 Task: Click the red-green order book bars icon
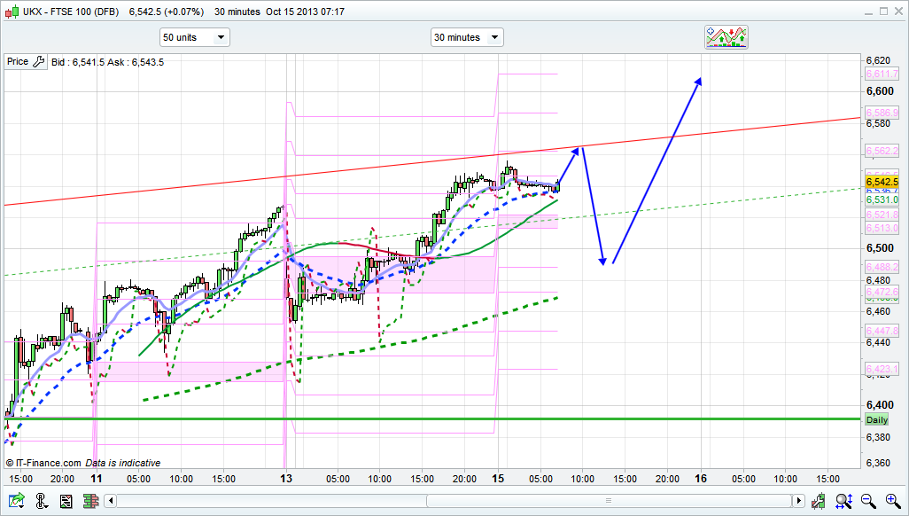coord(90,502)
